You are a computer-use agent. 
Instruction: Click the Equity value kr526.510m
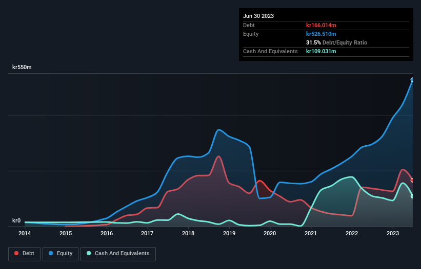coord(321,34)
